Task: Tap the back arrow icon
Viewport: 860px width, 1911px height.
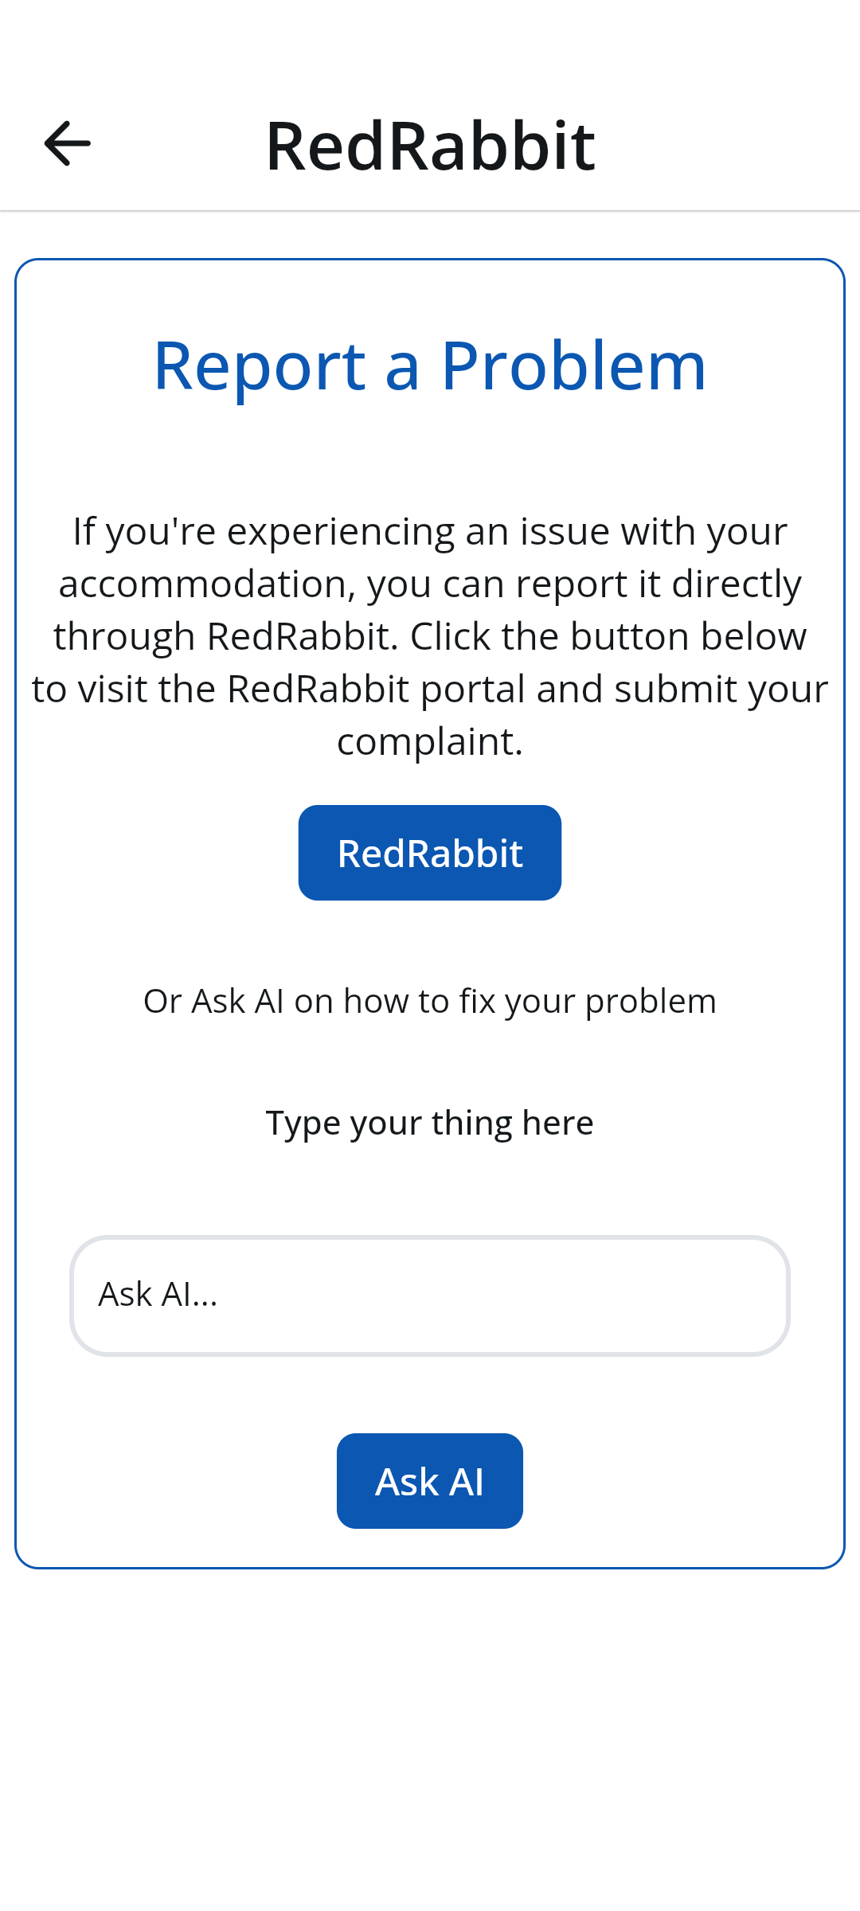Action: [x=67, y=144]
